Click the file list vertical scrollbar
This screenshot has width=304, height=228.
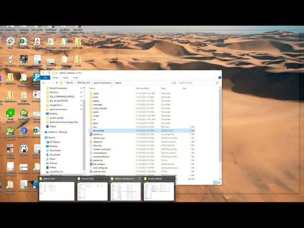(x=220, y=126)
